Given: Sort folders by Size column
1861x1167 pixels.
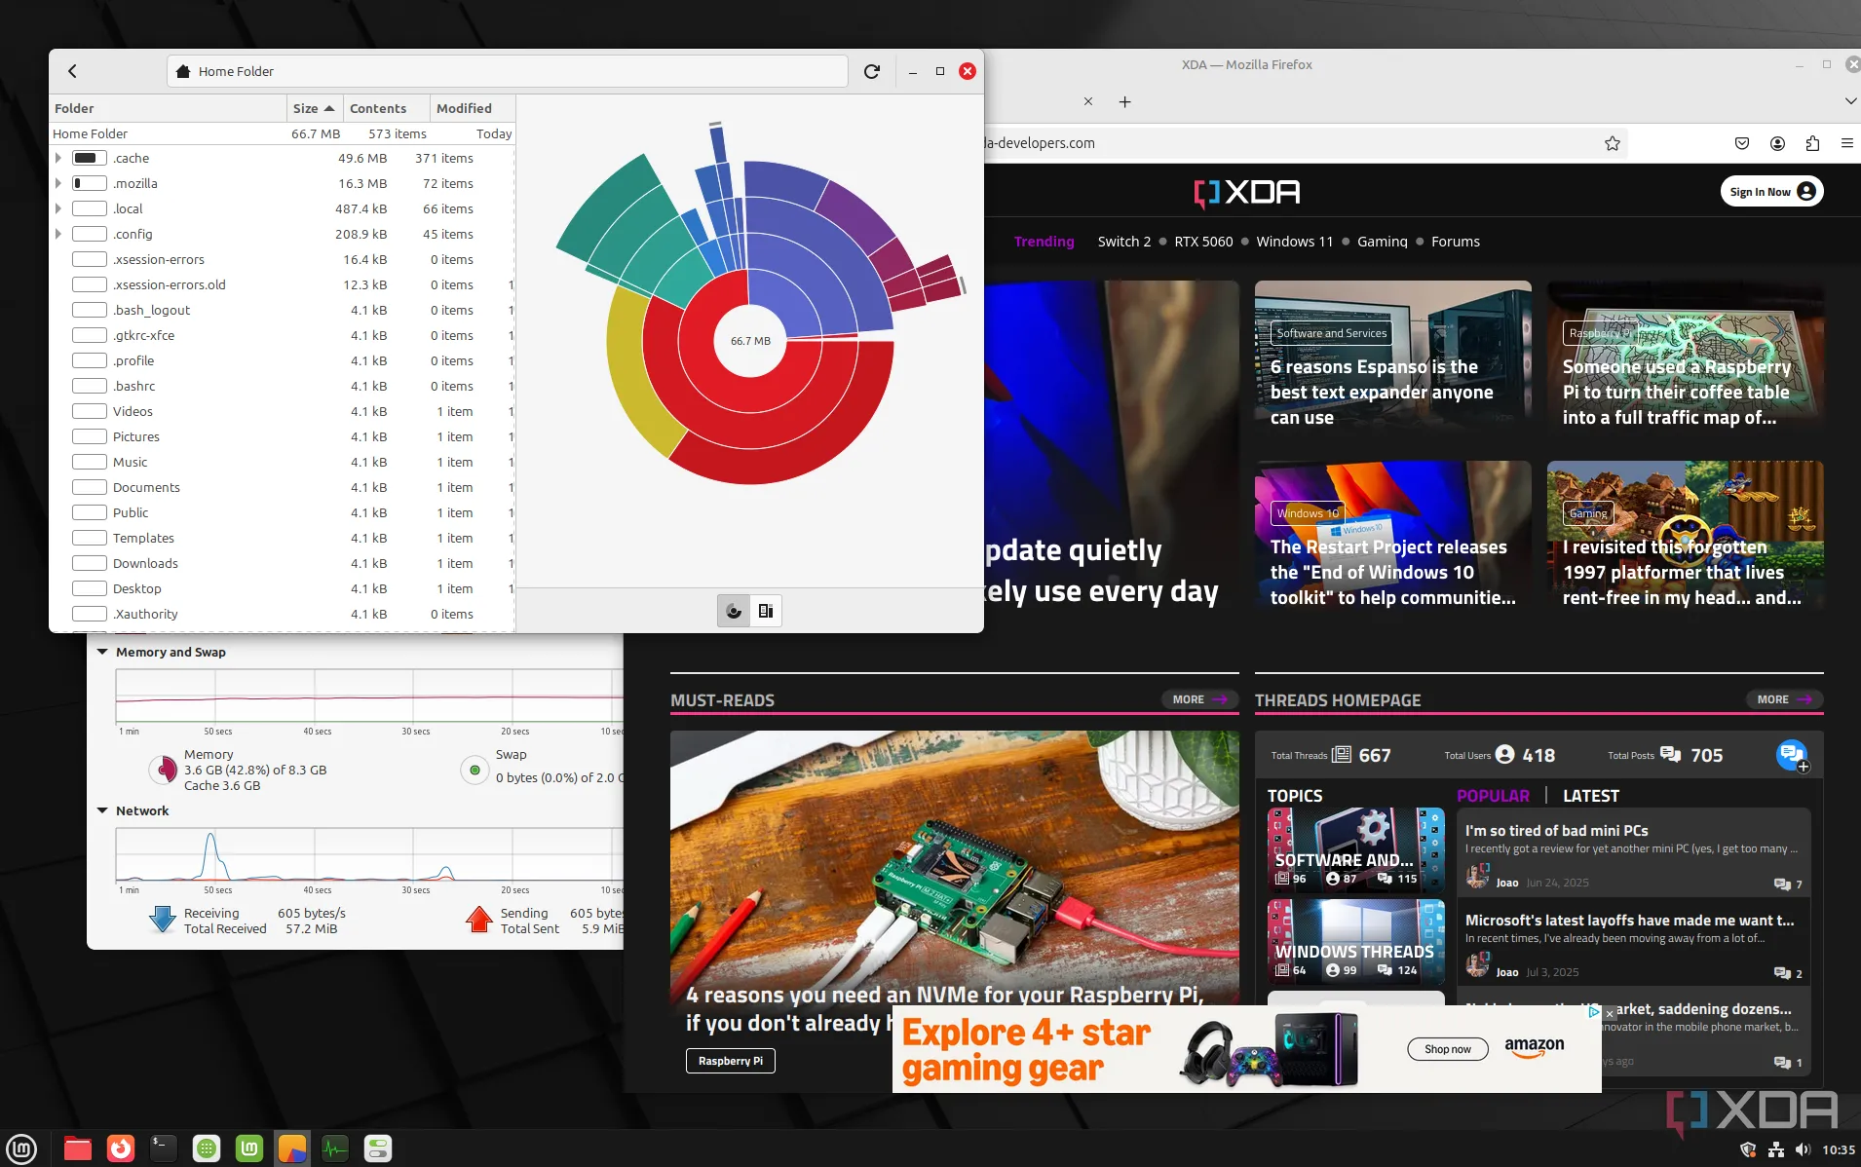Looking at the screenshot, I should 308,108.
